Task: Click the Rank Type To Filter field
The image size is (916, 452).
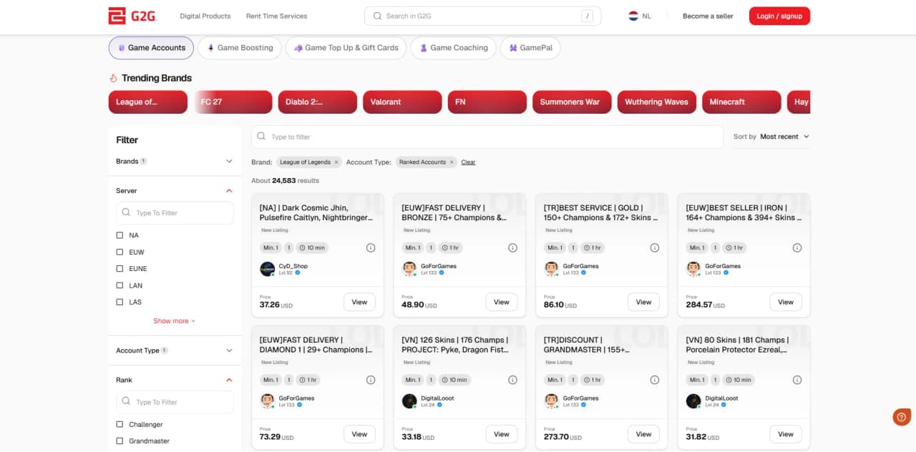Action: (x=175, y=402)
